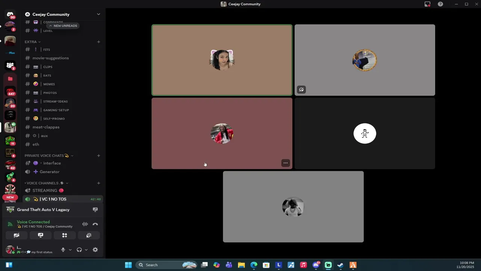Select the gold-ring avatar participant tile
This screenshot has width=481, height=271.
click(x=365, y=60)
